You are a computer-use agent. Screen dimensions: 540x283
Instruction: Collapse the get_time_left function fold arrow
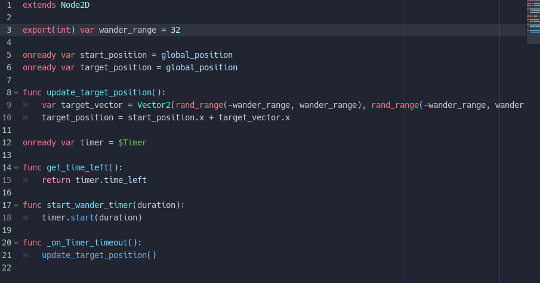tap(16, 167)
